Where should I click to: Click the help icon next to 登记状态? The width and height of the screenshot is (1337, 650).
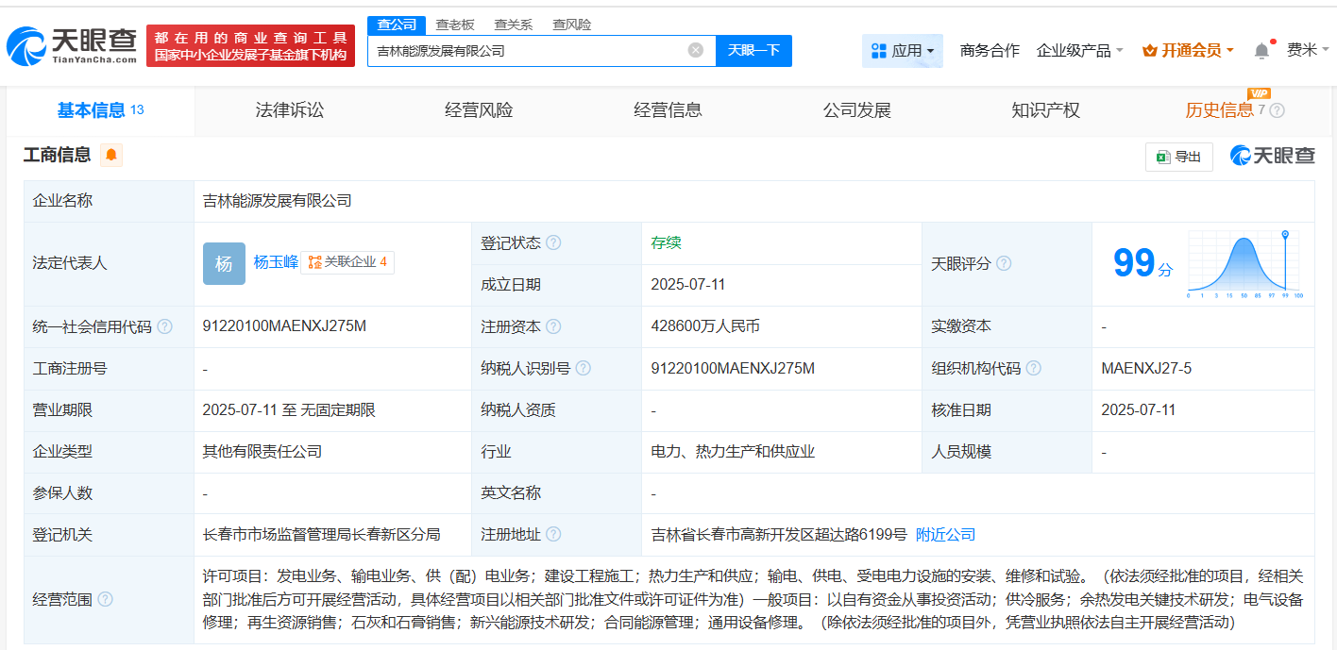coord(553,242)
